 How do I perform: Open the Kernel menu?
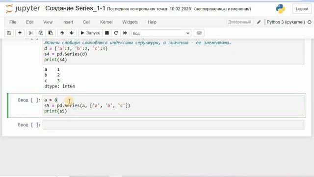click(x=106, y=22)
